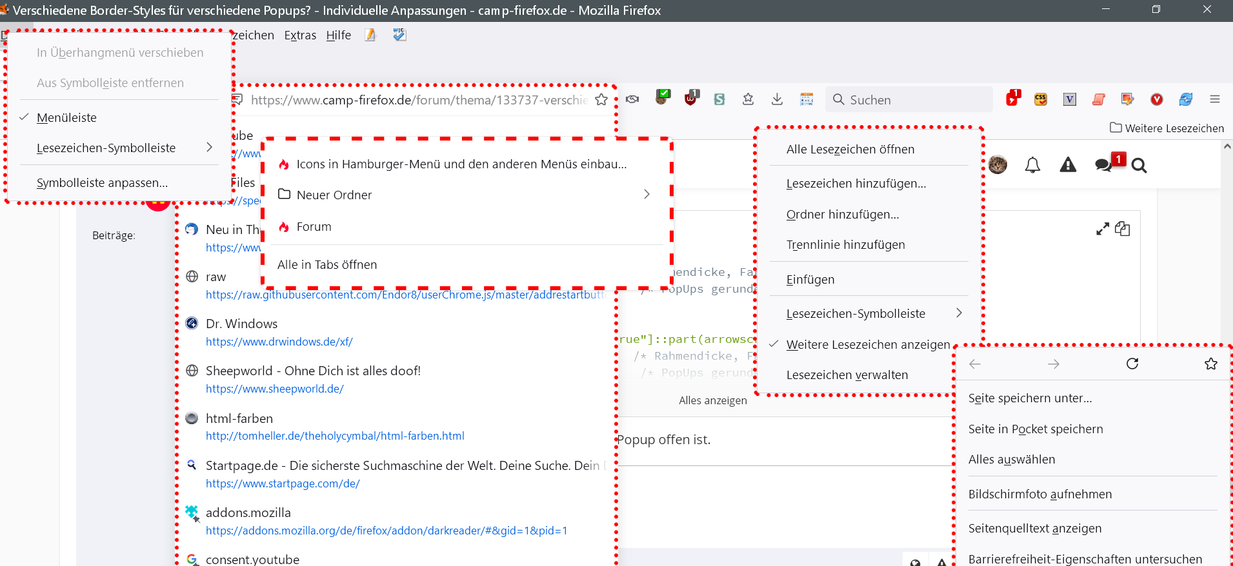Open the Forum bookmark entry

pos(468,226)
